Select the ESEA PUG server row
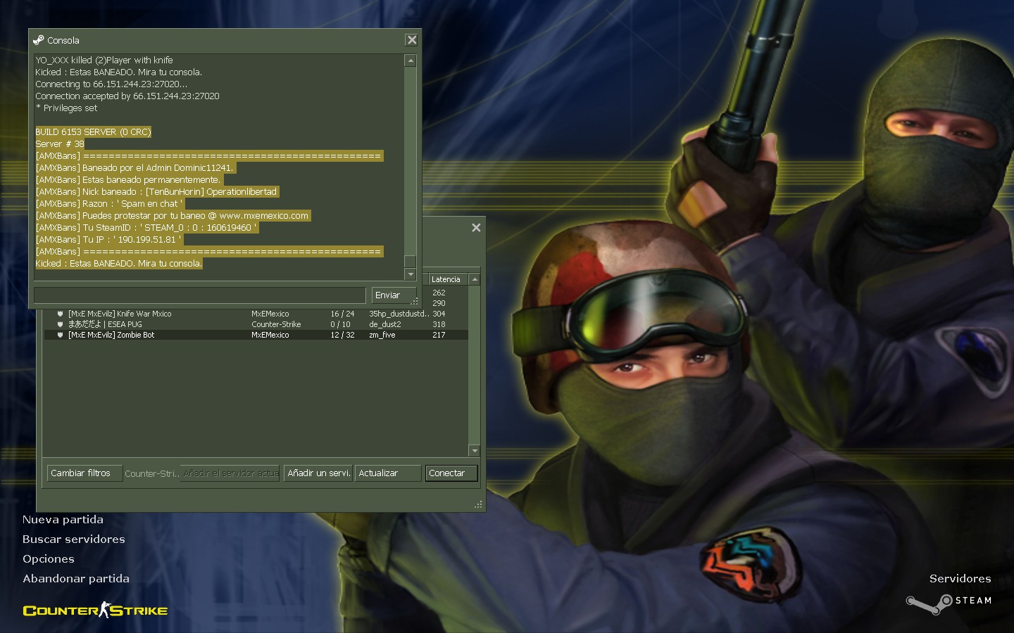 click(256, 324)
